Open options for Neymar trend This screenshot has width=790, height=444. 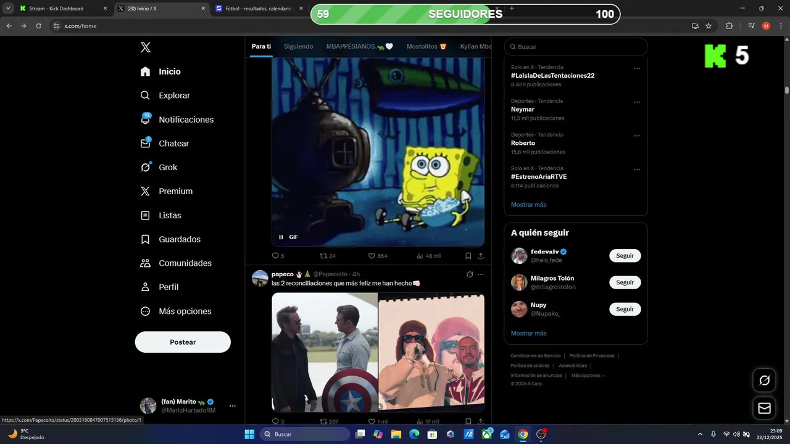tap(637, 102)
